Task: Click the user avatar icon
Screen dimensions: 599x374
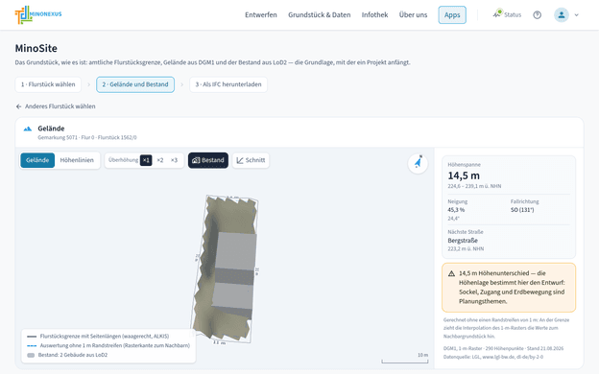Action: pyautogui.click(x=562, y=15)
